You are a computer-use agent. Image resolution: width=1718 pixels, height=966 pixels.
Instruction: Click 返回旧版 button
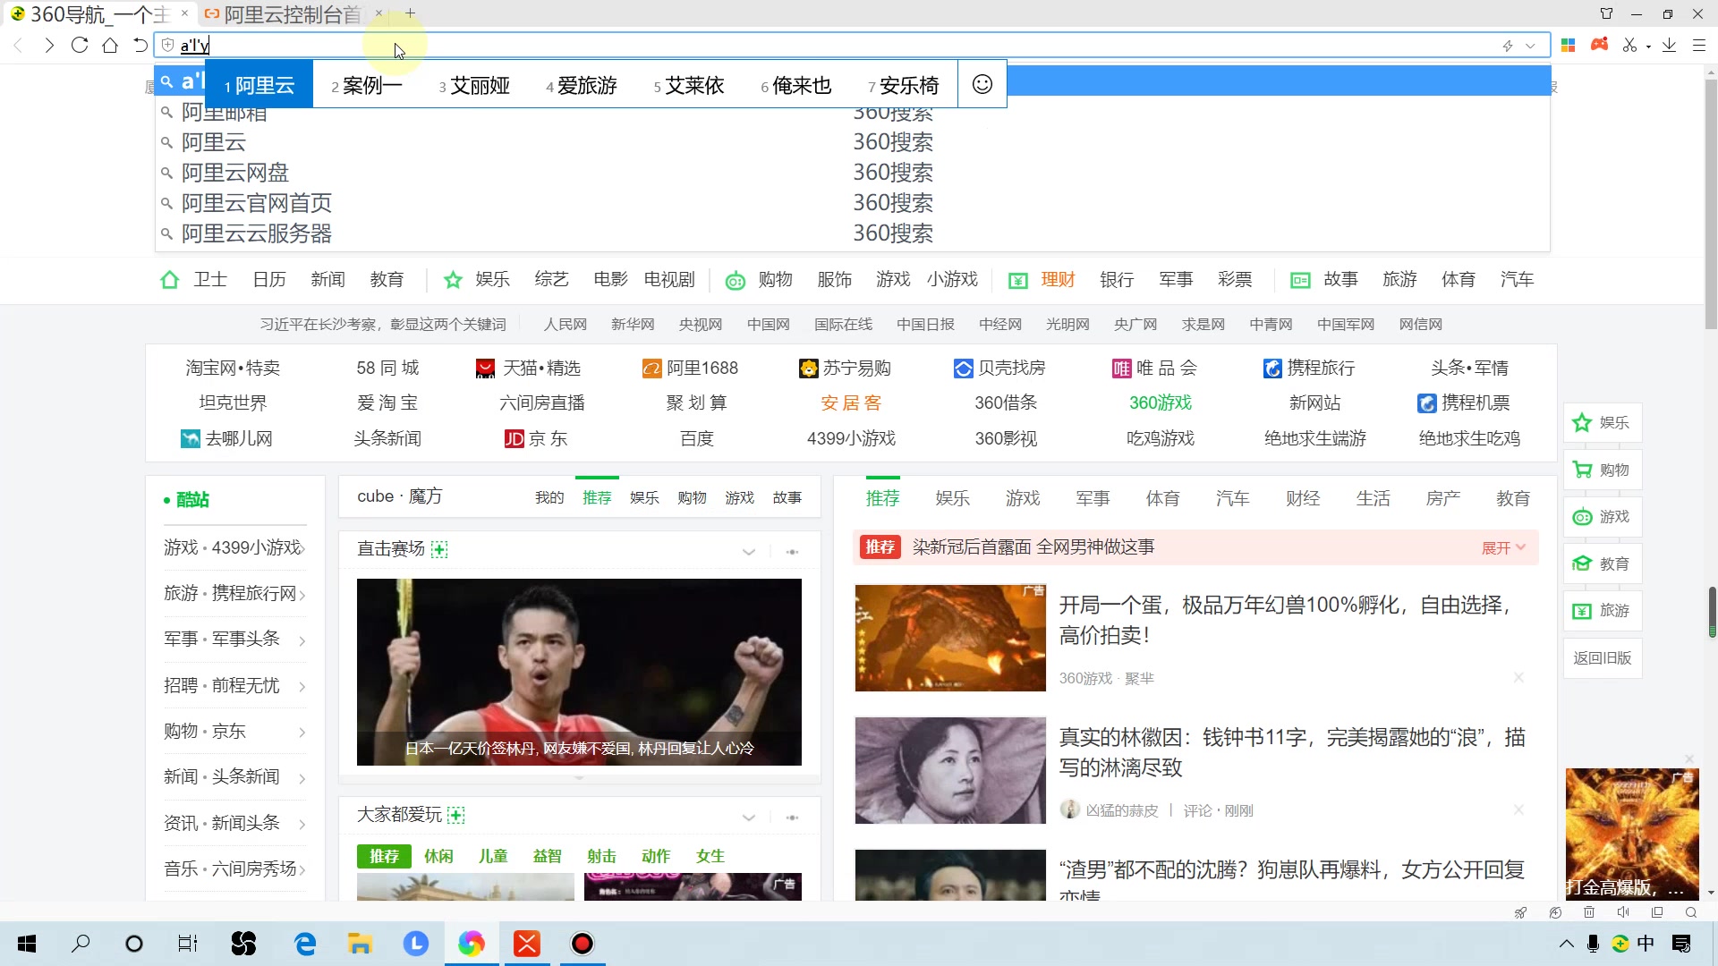point(1603,657)
